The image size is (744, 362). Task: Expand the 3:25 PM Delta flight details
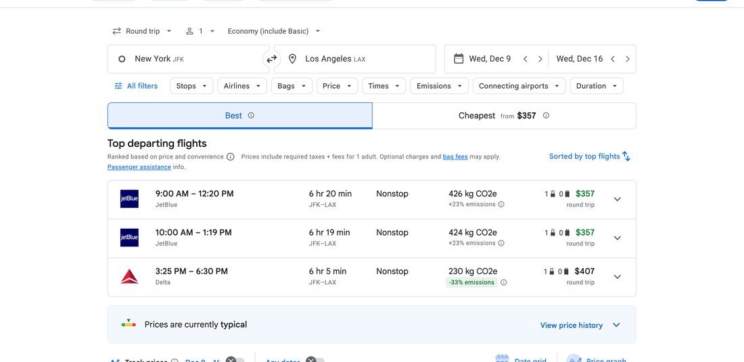(618, 277)
